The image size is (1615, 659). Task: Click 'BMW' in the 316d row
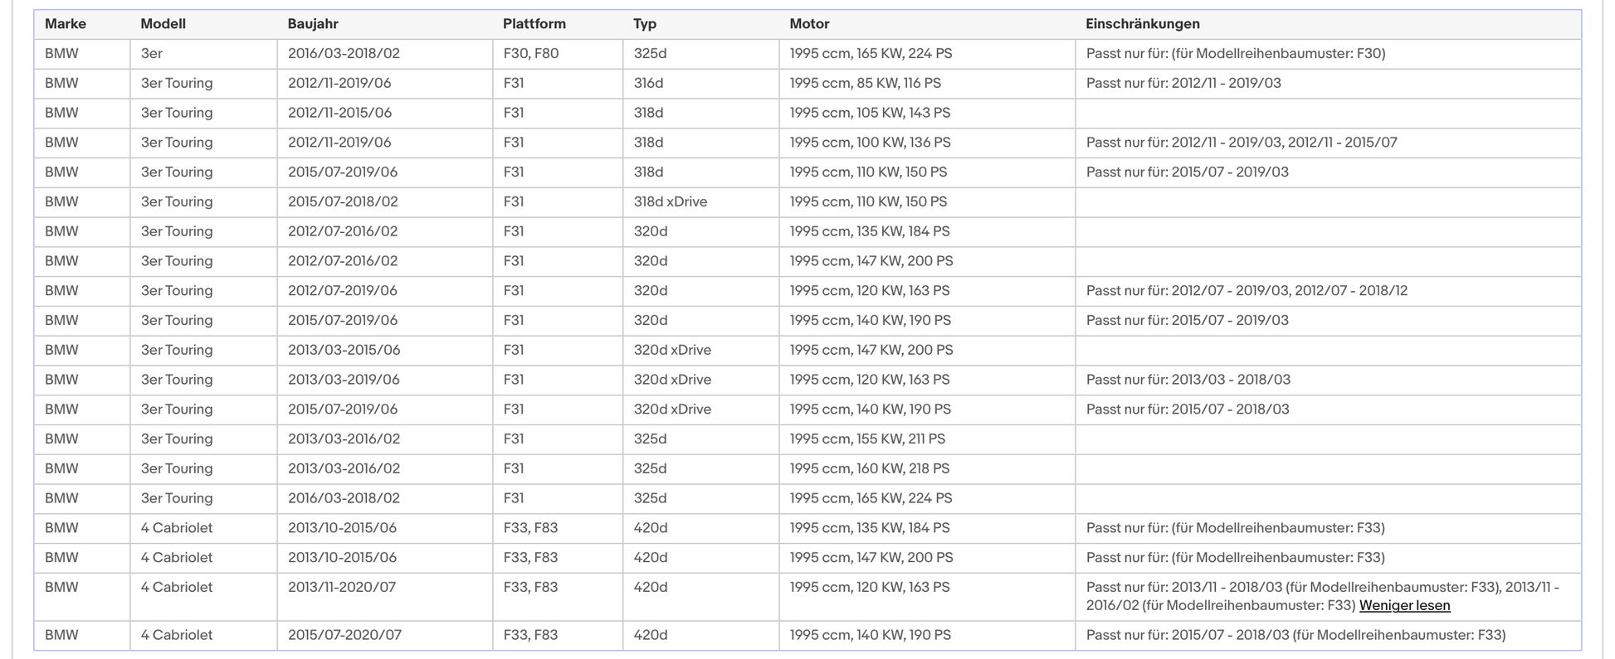[61, 83]
